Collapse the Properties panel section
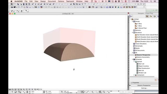Screen dimensions: 167x94 click(x=132, y=83)
